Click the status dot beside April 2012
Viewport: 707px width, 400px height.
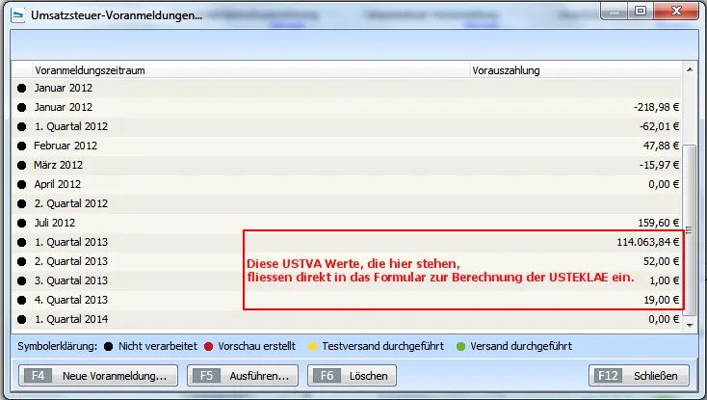(x=22, y=184)
